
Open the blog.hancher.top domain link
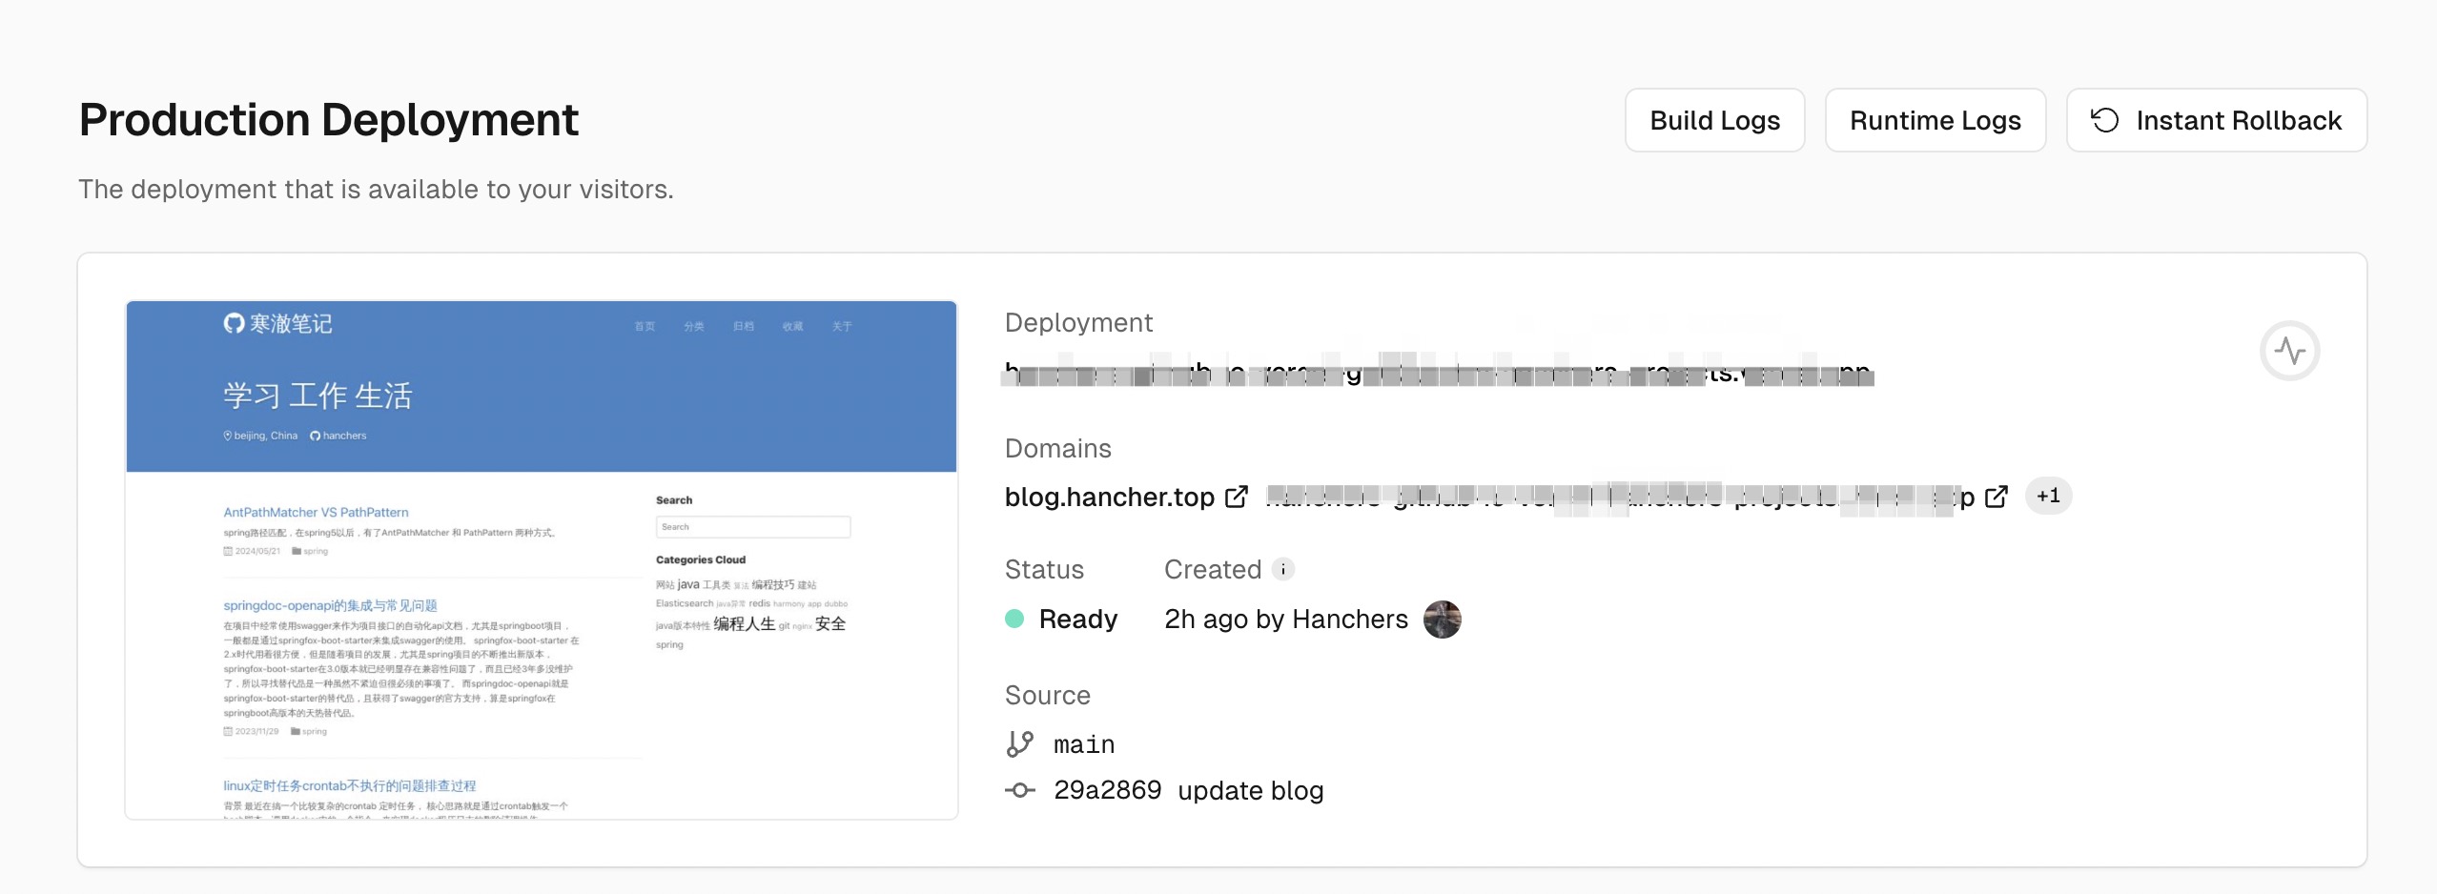(x=1109, y=497)
